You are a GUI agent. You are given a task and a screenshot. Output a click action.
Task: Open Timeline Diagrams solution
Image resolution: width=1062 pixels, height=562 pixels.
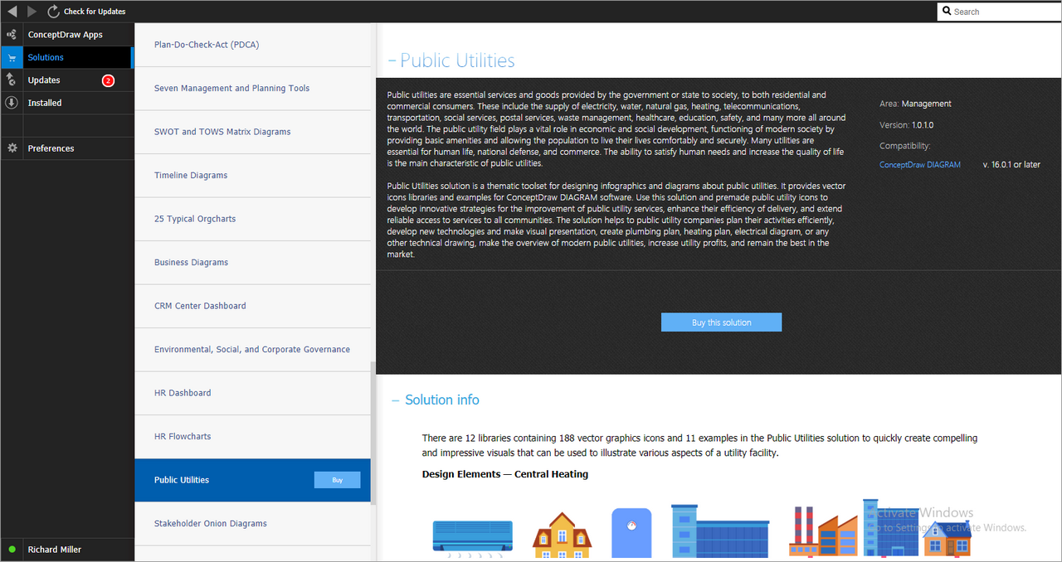252,176
